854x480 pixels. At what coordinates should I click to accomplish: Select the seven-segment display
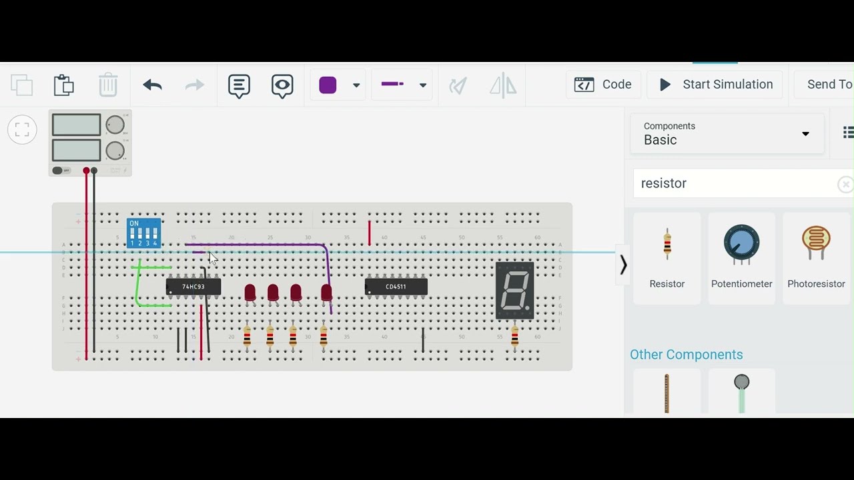(x=514, y=290)
